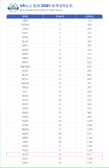
Task: Select domestic rank 33 cell
Action: [60, 154]
